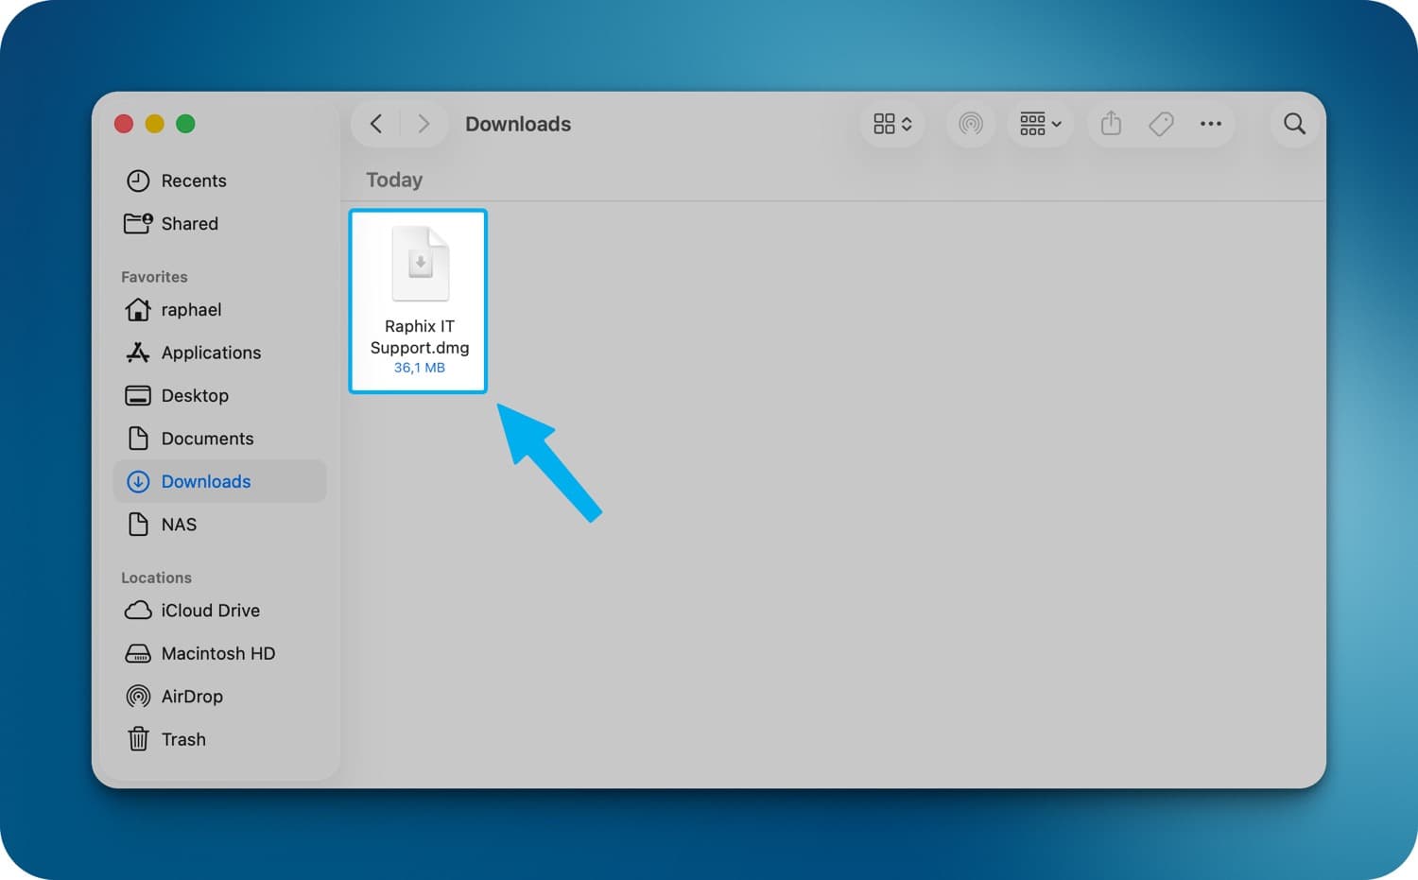This screenshot has height=880, width=1418.
Task: Switch to the Recents sidebar item
Action: coord(194,181)
